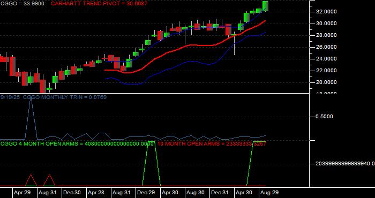Click the Dec 31 date label
Screen dimensions: 375x198
point(220,193)
